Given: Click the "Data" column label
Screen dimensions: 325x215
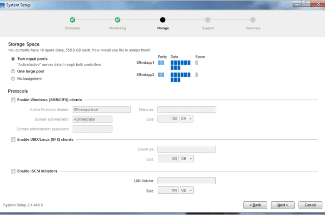Looking at the screenshot, I should click(174, 57).
